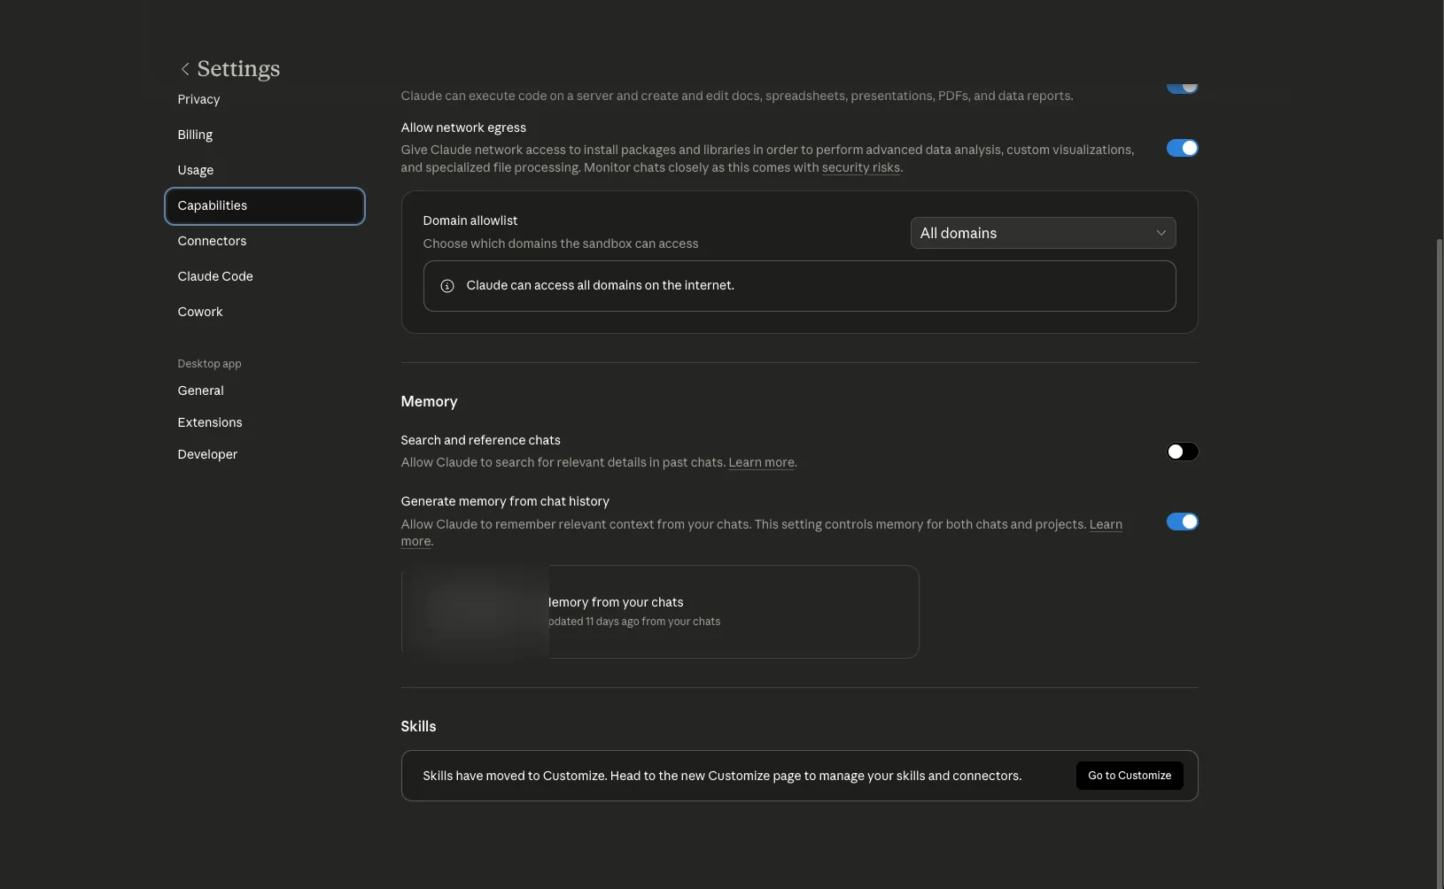Click the 'Memory' heading
This screenshot has width=1444, height=889.
click(x=429, y=401)
